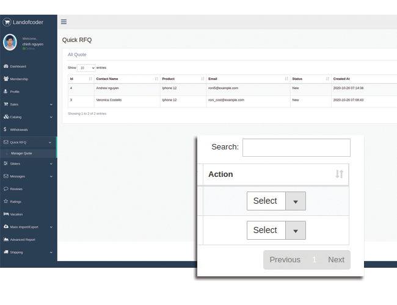
Task: Expand the Messages menu item
Action: tap(27, 176)
